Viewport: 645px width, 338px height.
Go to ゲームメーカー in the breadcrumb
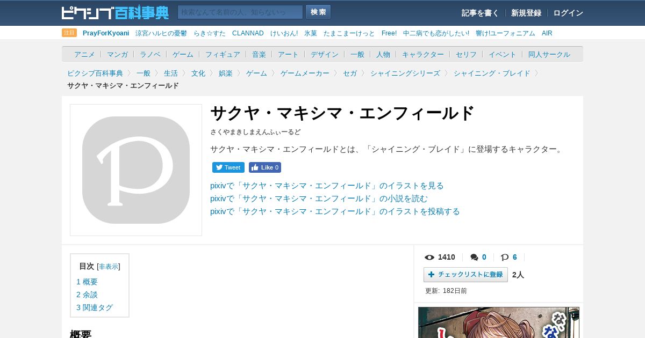[305, 73]
